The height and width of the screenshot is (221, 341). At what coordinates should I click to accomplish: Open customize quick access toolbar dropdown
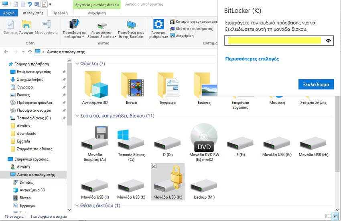[50, 4]
